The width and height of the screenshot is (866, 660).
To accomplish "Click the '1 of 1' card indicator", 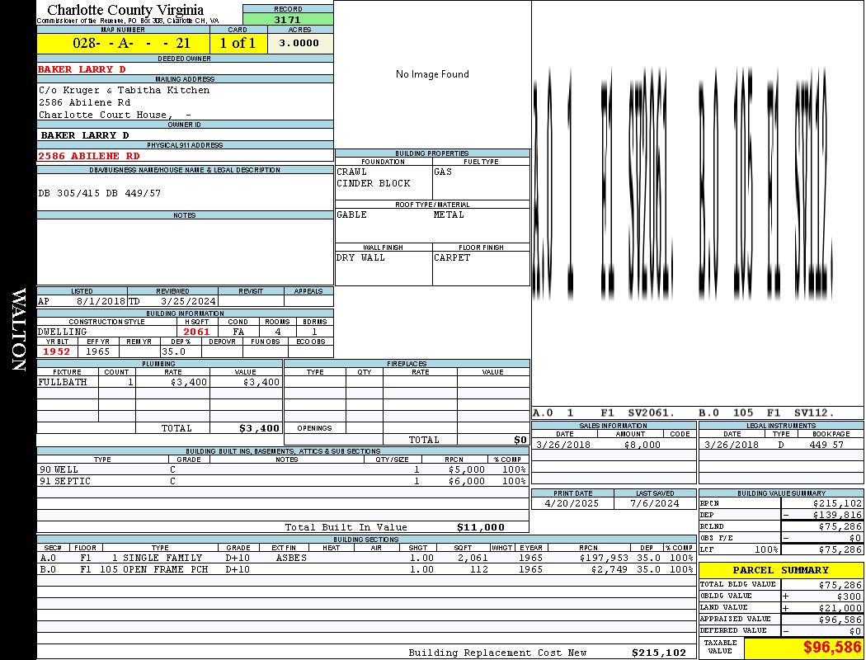I will tap(238, 43).
